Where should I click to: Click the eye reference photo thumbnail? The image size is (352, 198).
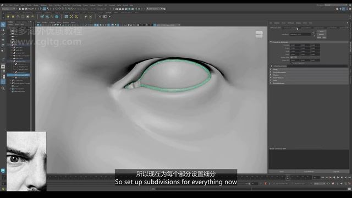click(x=26, y=161)
